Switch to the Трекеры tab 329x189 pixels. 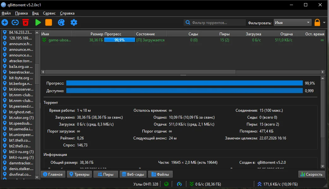pyautogui.click(x=79, y=174)
